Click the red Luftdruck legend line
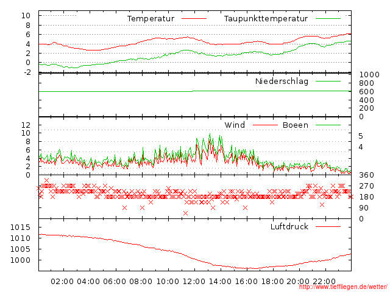390x292 pixels. [328, 226]
